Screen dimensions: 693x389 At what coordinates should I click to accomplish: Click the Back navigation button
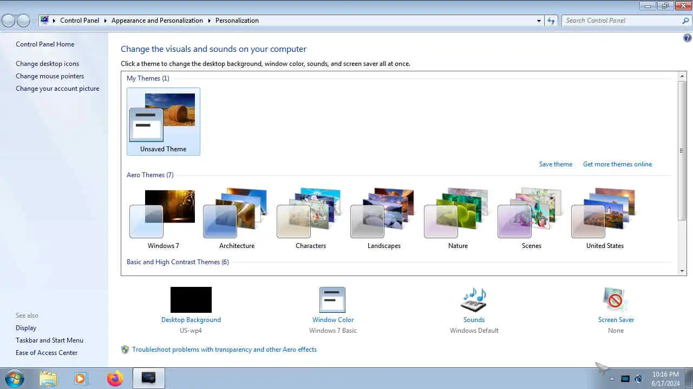8,21
